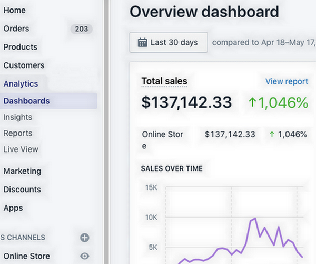
Task: View online store via eye icon
Action: coord(85,256)
